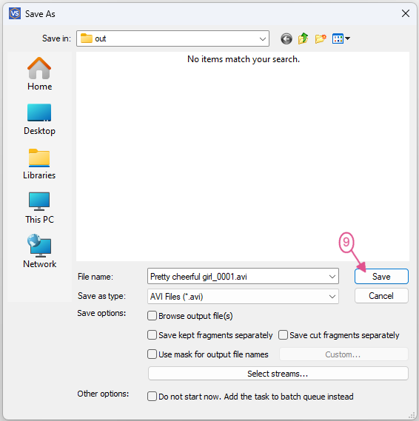The height and width of the screenshot is (421, 419).
Task: Create a new folder
Action: (x=321, y=38)
